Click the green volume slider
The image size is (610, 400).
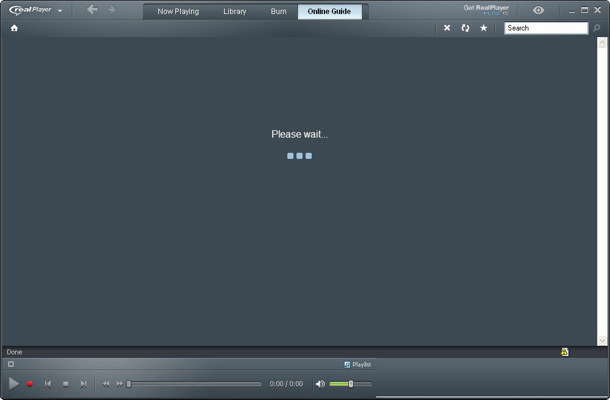(x=350, y=384)
